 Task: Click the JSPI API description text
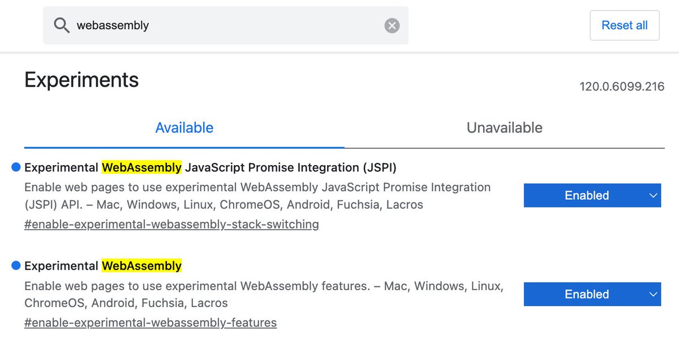(x=257, y=196)
